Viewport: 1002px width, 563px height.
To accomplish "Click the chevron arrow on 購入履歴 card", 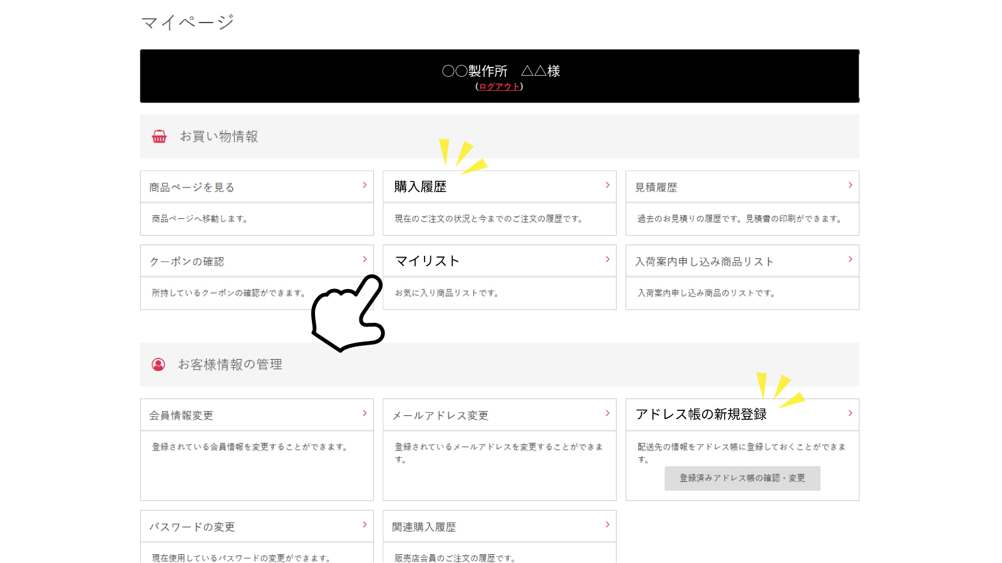I will pos(607,185).
